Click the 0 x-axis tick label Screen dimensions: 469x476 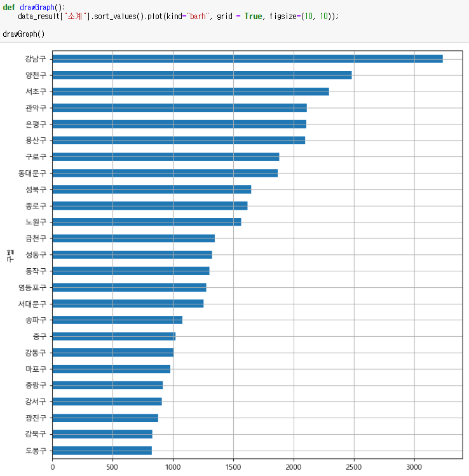53,467
